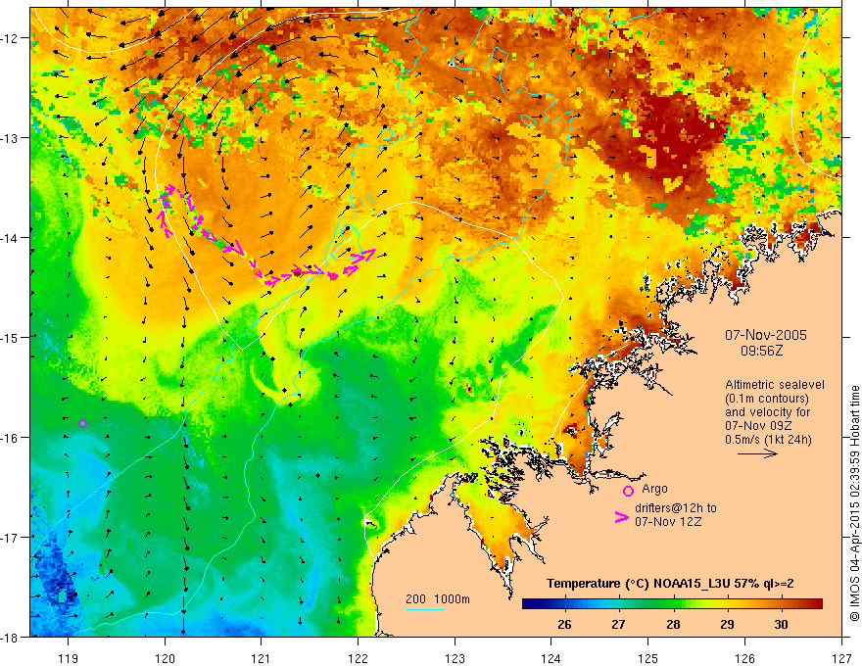Screen dimensions: 862x666
Task: Click the longitude axis label 123
Action: (455, 658)
